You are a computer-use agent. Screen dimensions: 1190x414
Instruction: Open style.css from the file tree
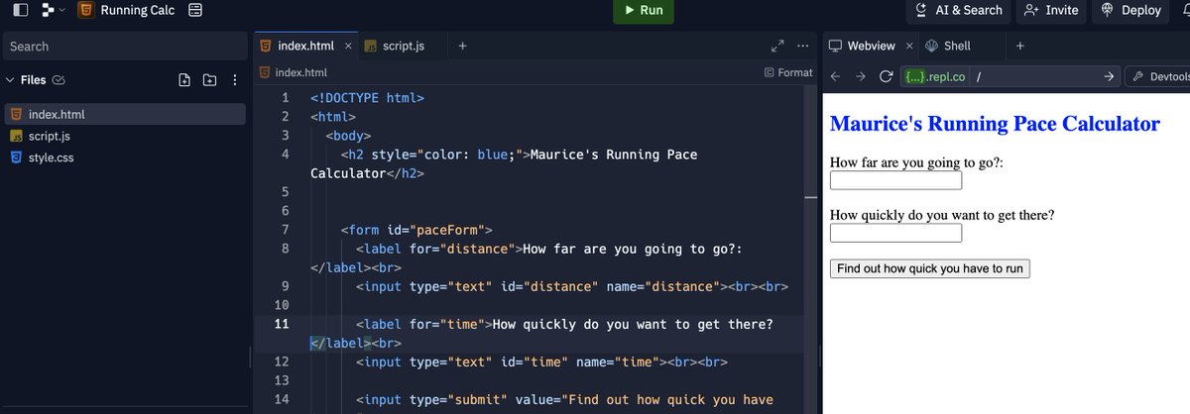[125, 157]
